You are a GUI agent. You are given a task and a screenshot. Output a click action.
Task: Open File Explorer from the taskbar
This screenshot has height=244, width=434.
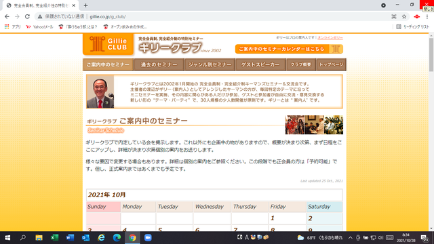pyautogui.click(x=39, y=238)
